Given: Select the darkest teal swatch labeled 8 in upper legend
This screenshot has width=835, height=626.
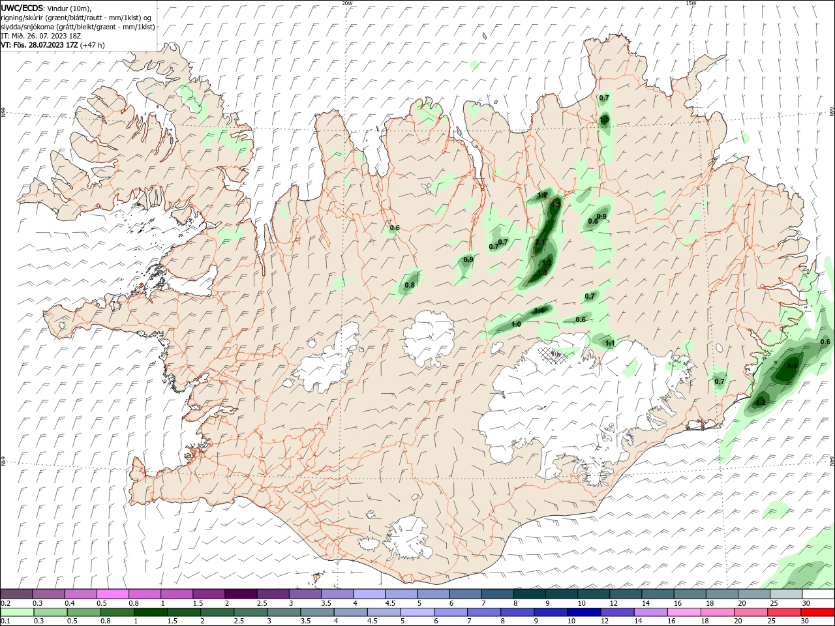Looking at the screenshot, I should point(529,594).
